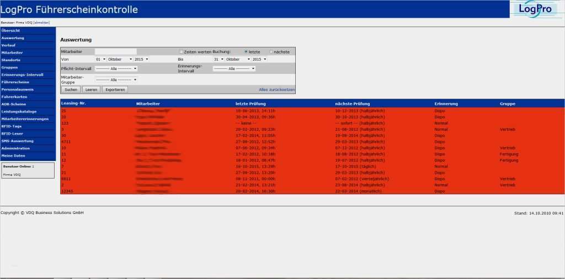Go to Führerscheine in the sidebar
The width and height of the screenshot is (565, 279).
(x=15, y=82)
